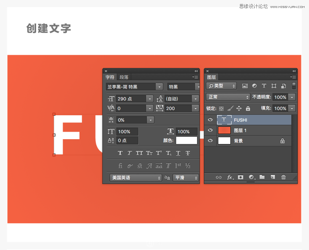The width and height of the screenshot is (309, 250).
Task: Open the 填充 fill dropdown arrow
Action: pyautogui.click(x=292, y=108)
